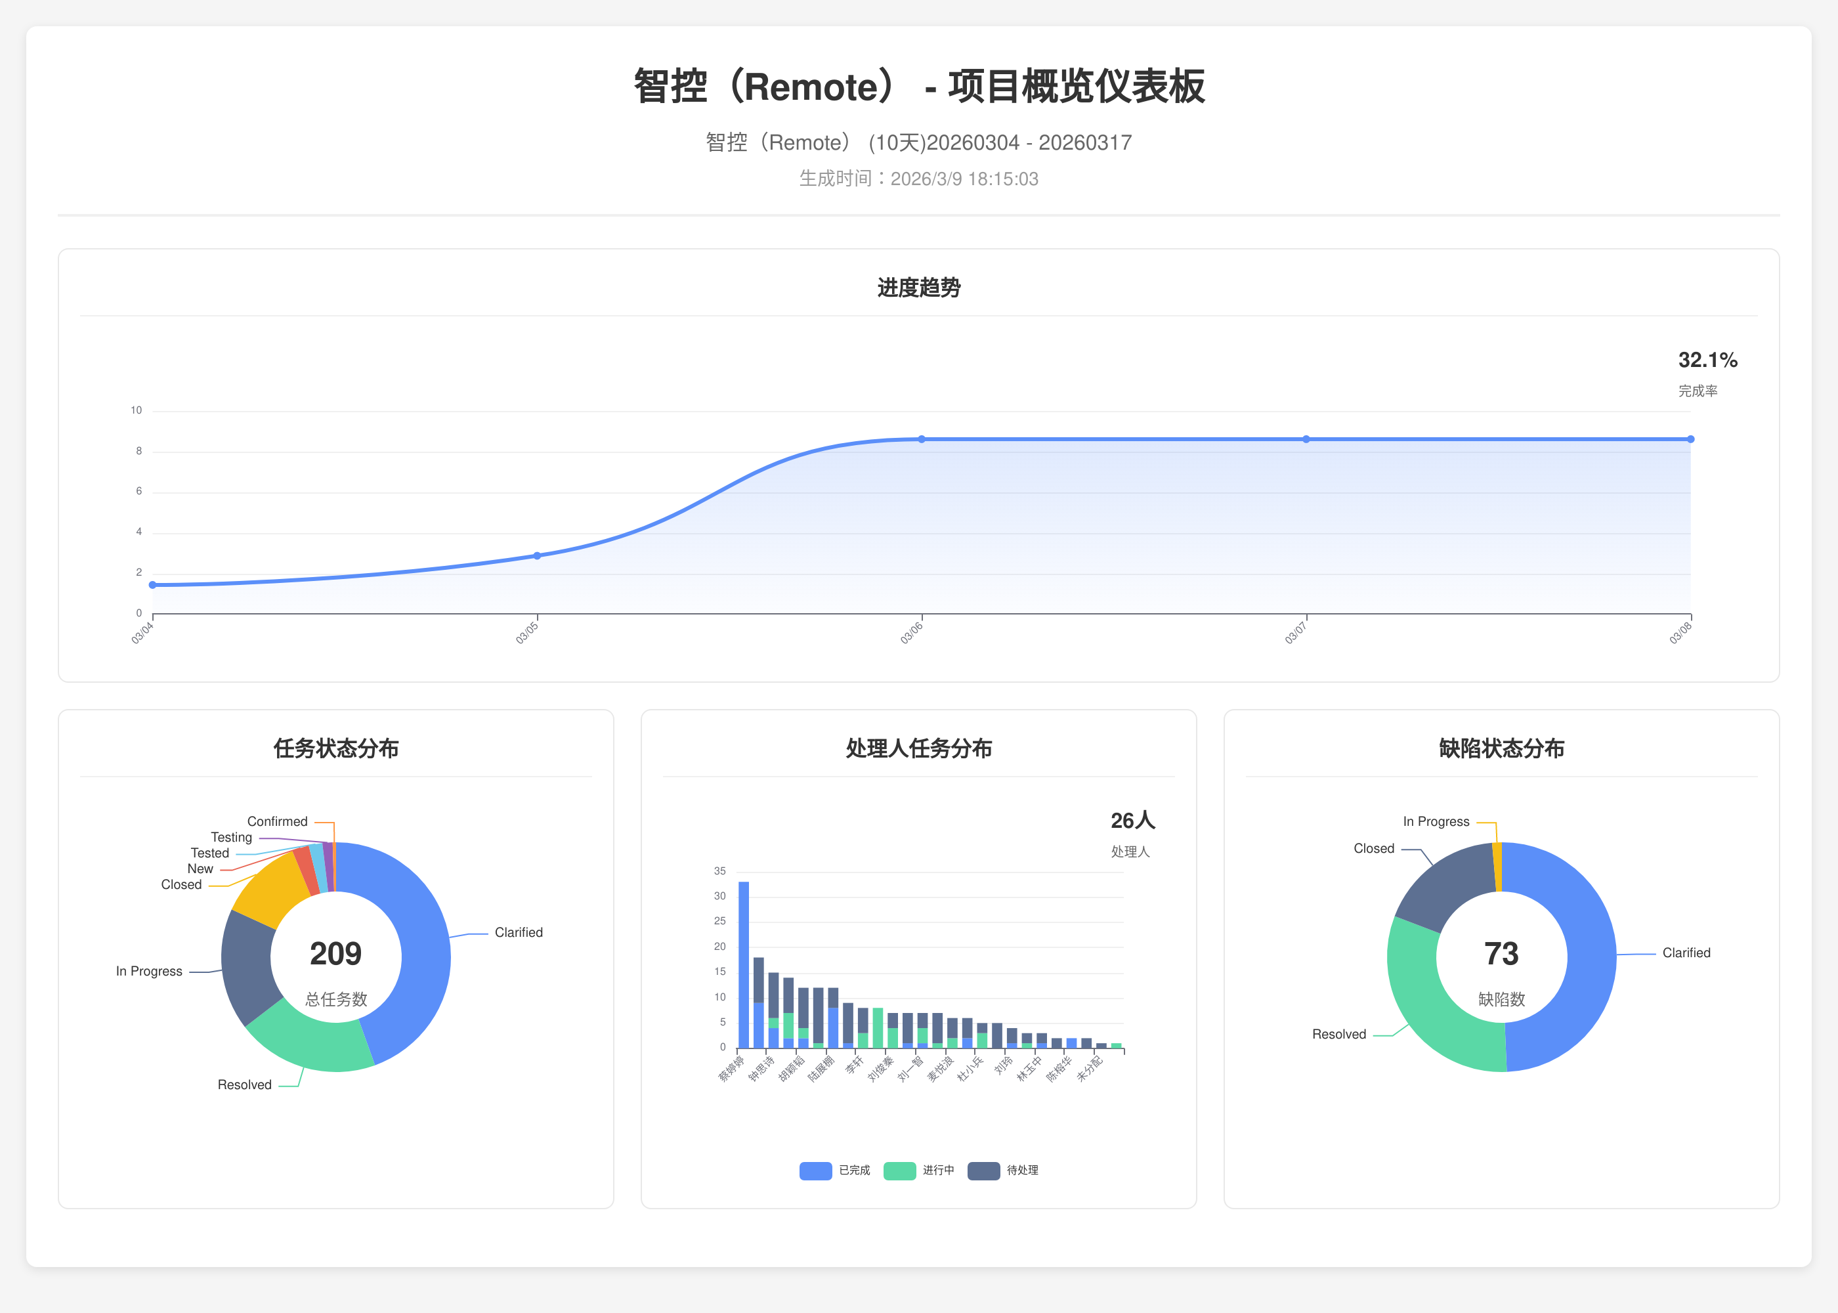This screenshot has width=1838, height=1313.
Task: Select Resolved slice in task status donut
Action: tap(311, 1043)
